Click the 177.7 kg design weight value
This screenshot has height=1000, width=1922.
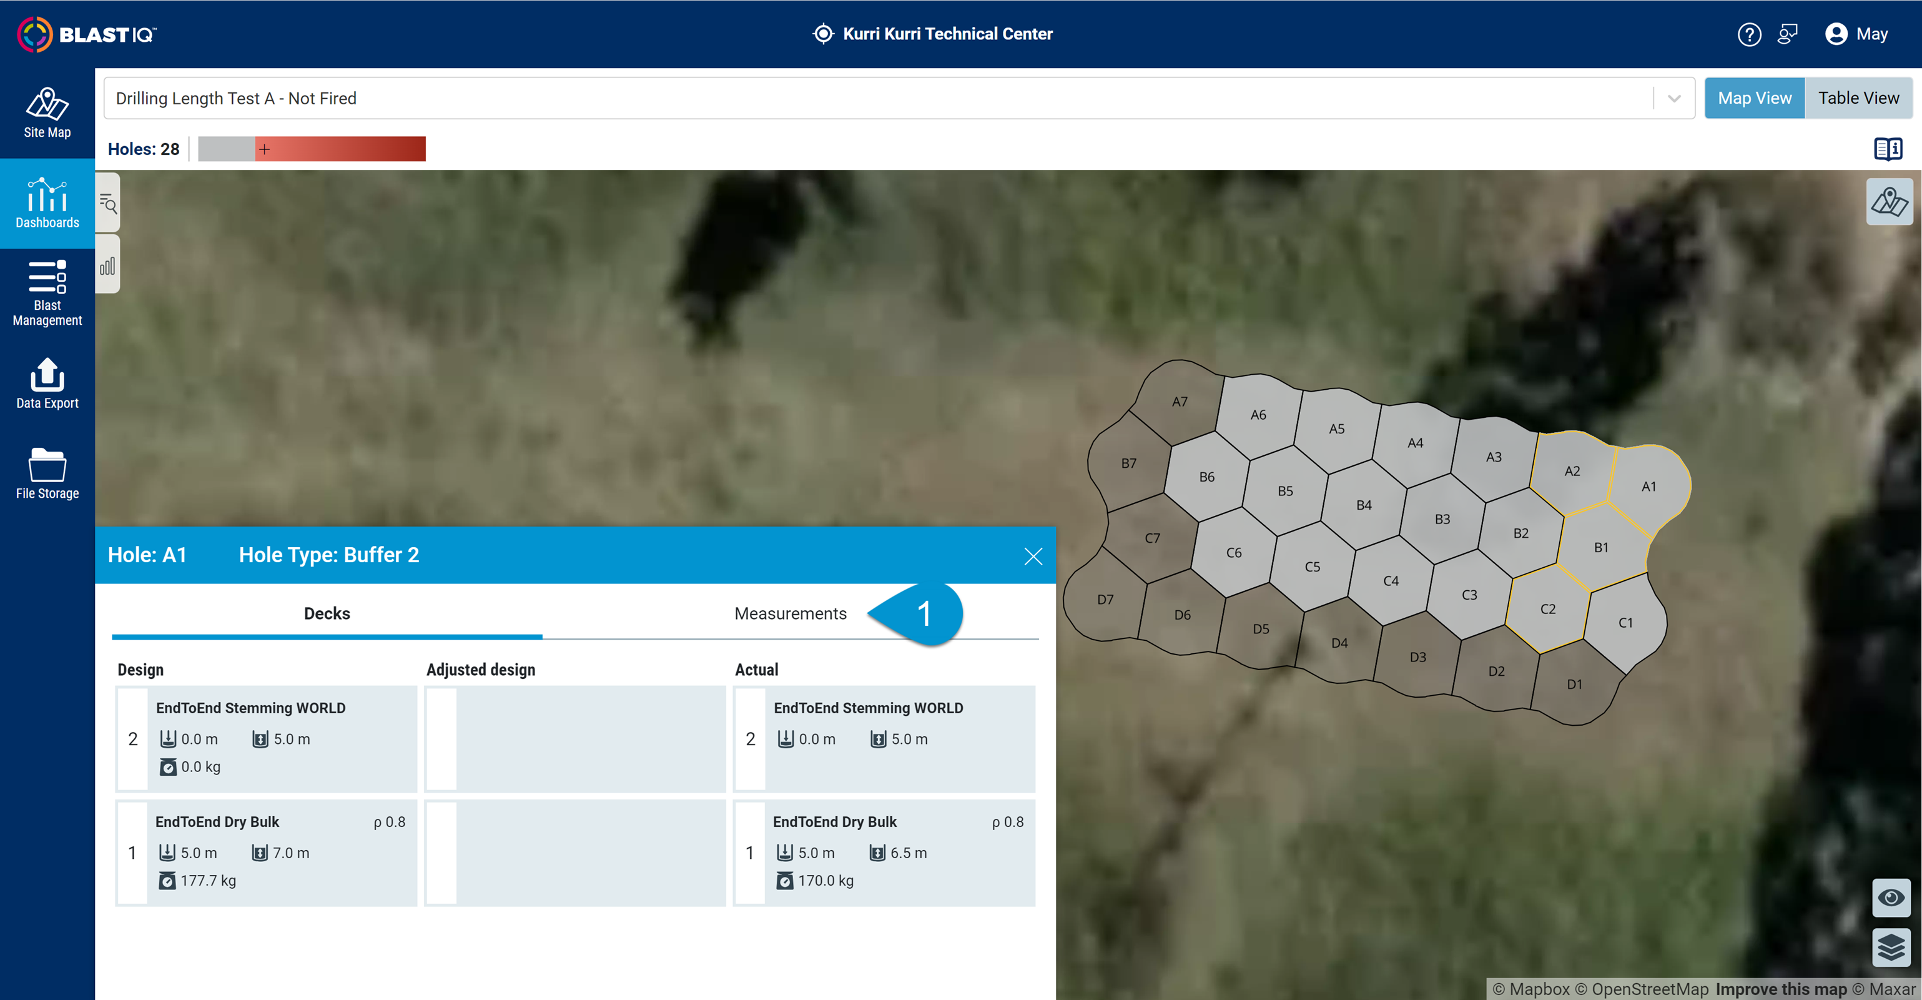(208, 881)
